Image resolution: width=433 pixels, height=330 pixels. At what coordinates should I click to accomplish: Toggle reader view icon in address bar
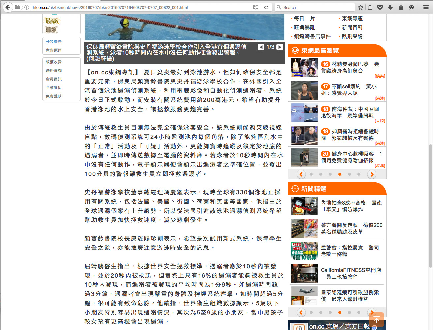[x=256, y=7]
